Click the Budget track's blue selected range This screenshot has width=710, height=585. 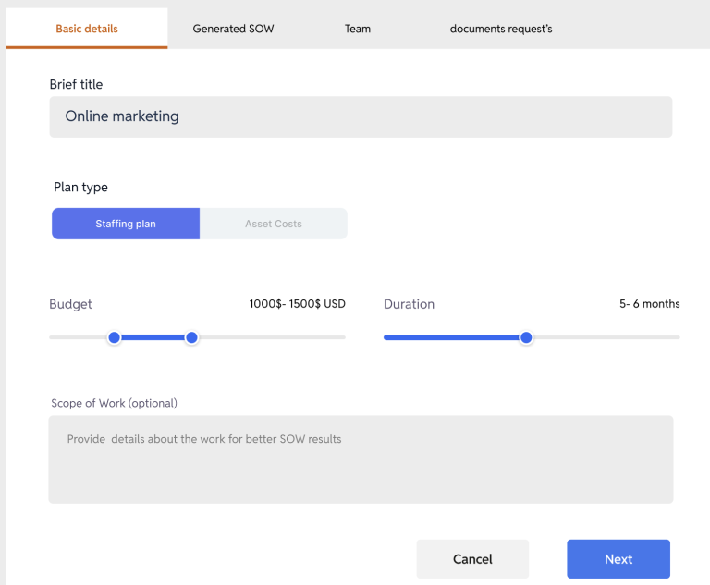tap(153, 337)
